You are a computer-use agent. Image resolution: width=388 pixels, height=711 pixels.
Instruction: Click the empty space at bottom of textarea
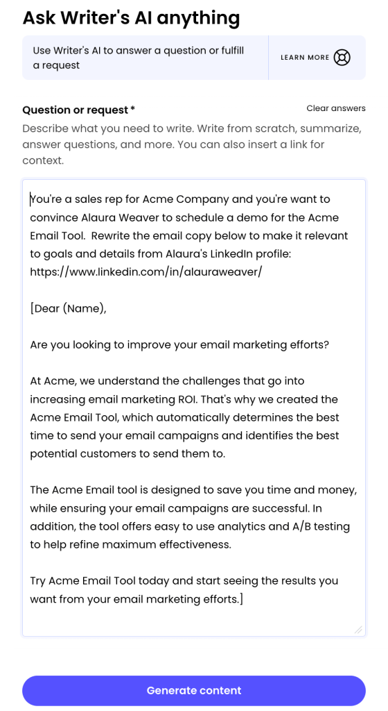(194, 619)
